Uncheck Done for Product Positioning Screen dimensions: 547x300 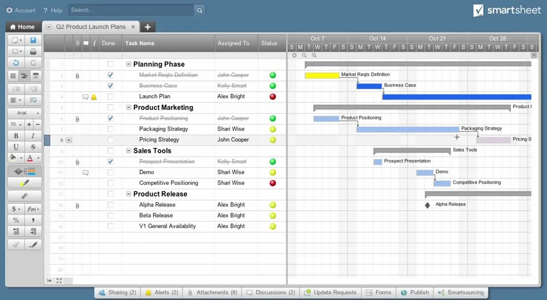point(111,118)
